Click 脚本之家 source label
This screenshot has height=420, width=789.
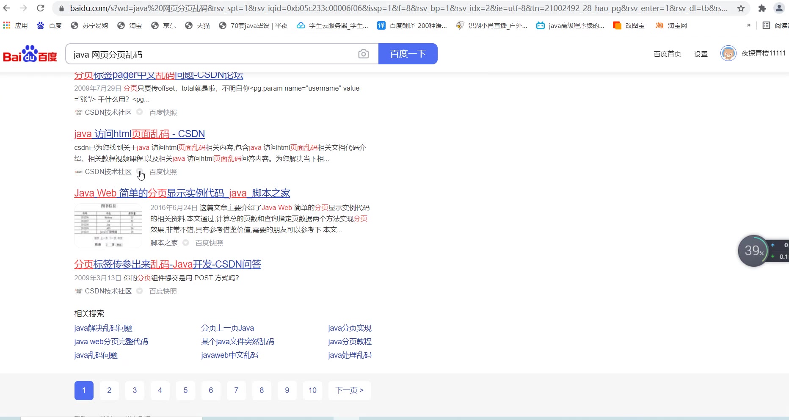point(164,243)
